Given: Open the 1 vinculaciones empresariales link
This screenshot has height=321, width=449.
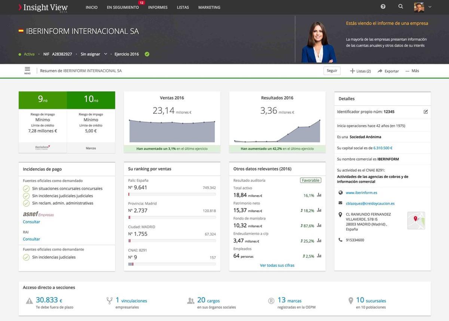Looking at the screenshot, I should pyautogui.click(x=131, y=300).
